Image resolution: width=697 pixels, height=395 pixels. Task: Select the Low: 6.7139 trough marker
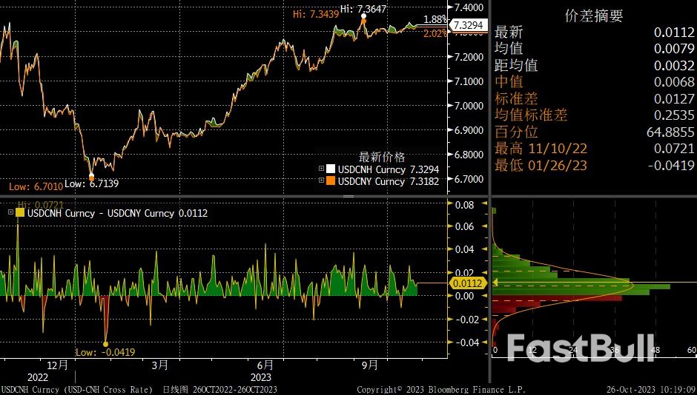click(91, 176)
